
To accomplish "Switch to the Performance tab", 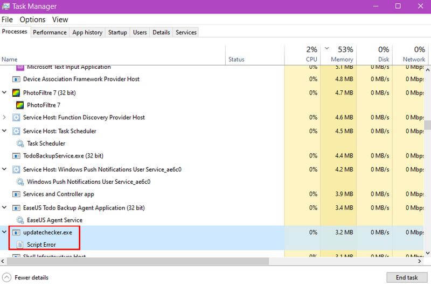I will click(x=50, y=32).
